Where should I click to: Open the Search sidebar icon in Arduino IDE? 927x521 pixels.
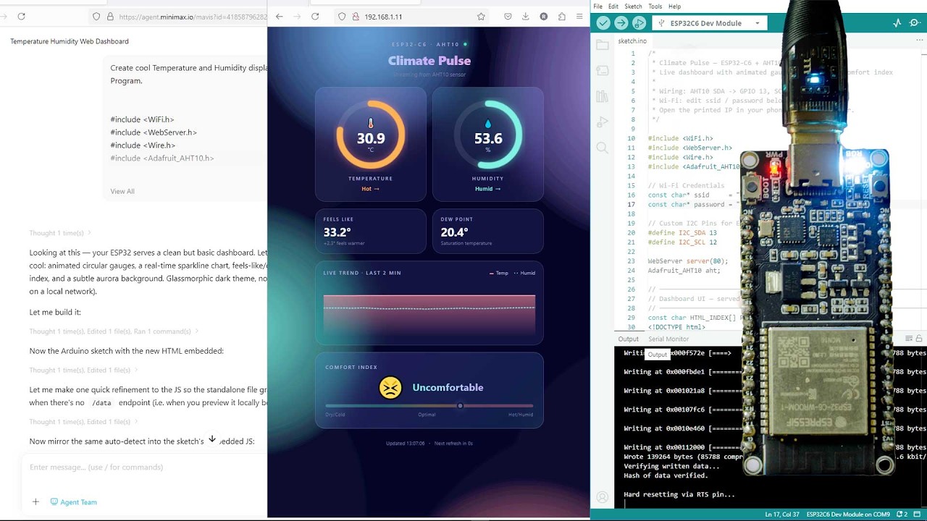click(602, 148)
